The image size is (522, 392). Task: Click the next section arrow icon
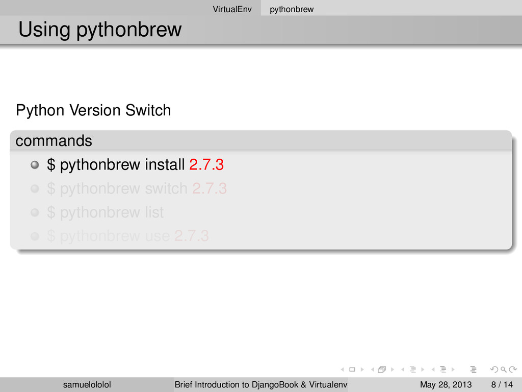pyautogui.click(x=453, y=370)
